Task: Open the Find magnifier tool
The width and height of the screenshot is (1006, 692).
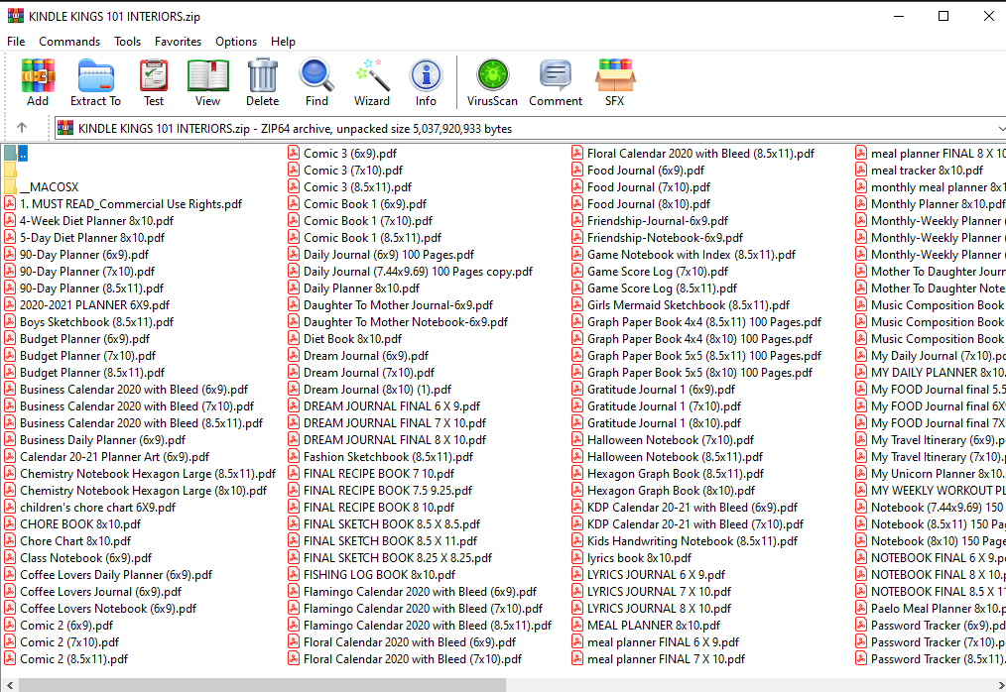Action: point(316,82)
